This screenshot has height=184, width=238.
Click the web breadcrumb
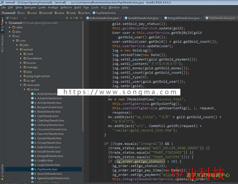click(x=71, y=13)
